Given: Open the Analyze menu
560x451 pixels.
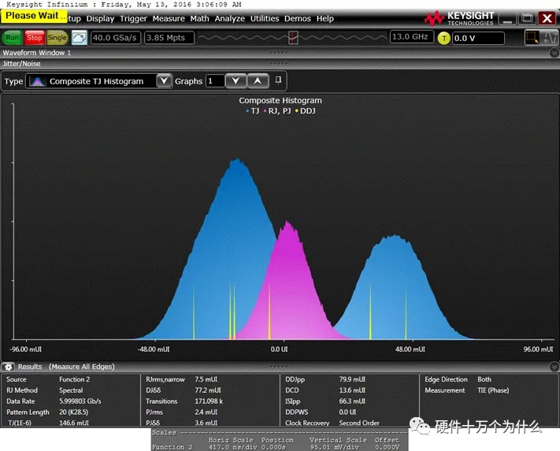Looking at the screenshot, I should 229,18.
